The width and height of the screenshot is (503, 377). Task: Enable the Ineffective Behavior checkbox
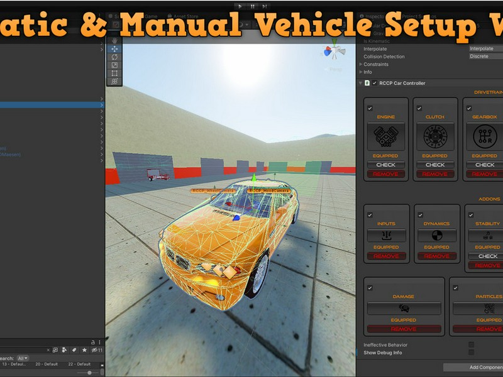[x=471, y=344]
